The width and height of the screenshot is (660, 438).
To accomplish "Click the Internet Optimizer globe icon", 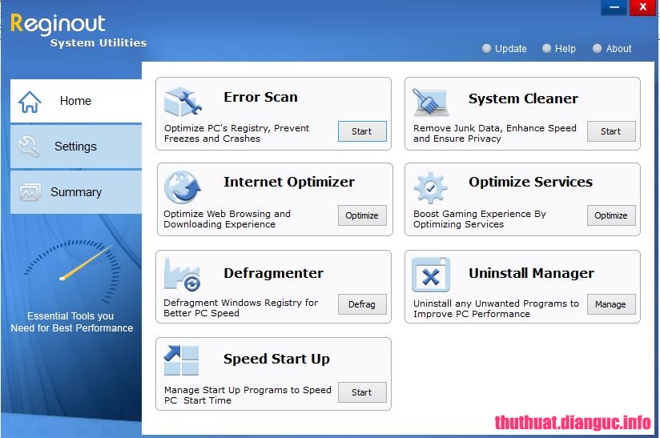I will point(183,187).
